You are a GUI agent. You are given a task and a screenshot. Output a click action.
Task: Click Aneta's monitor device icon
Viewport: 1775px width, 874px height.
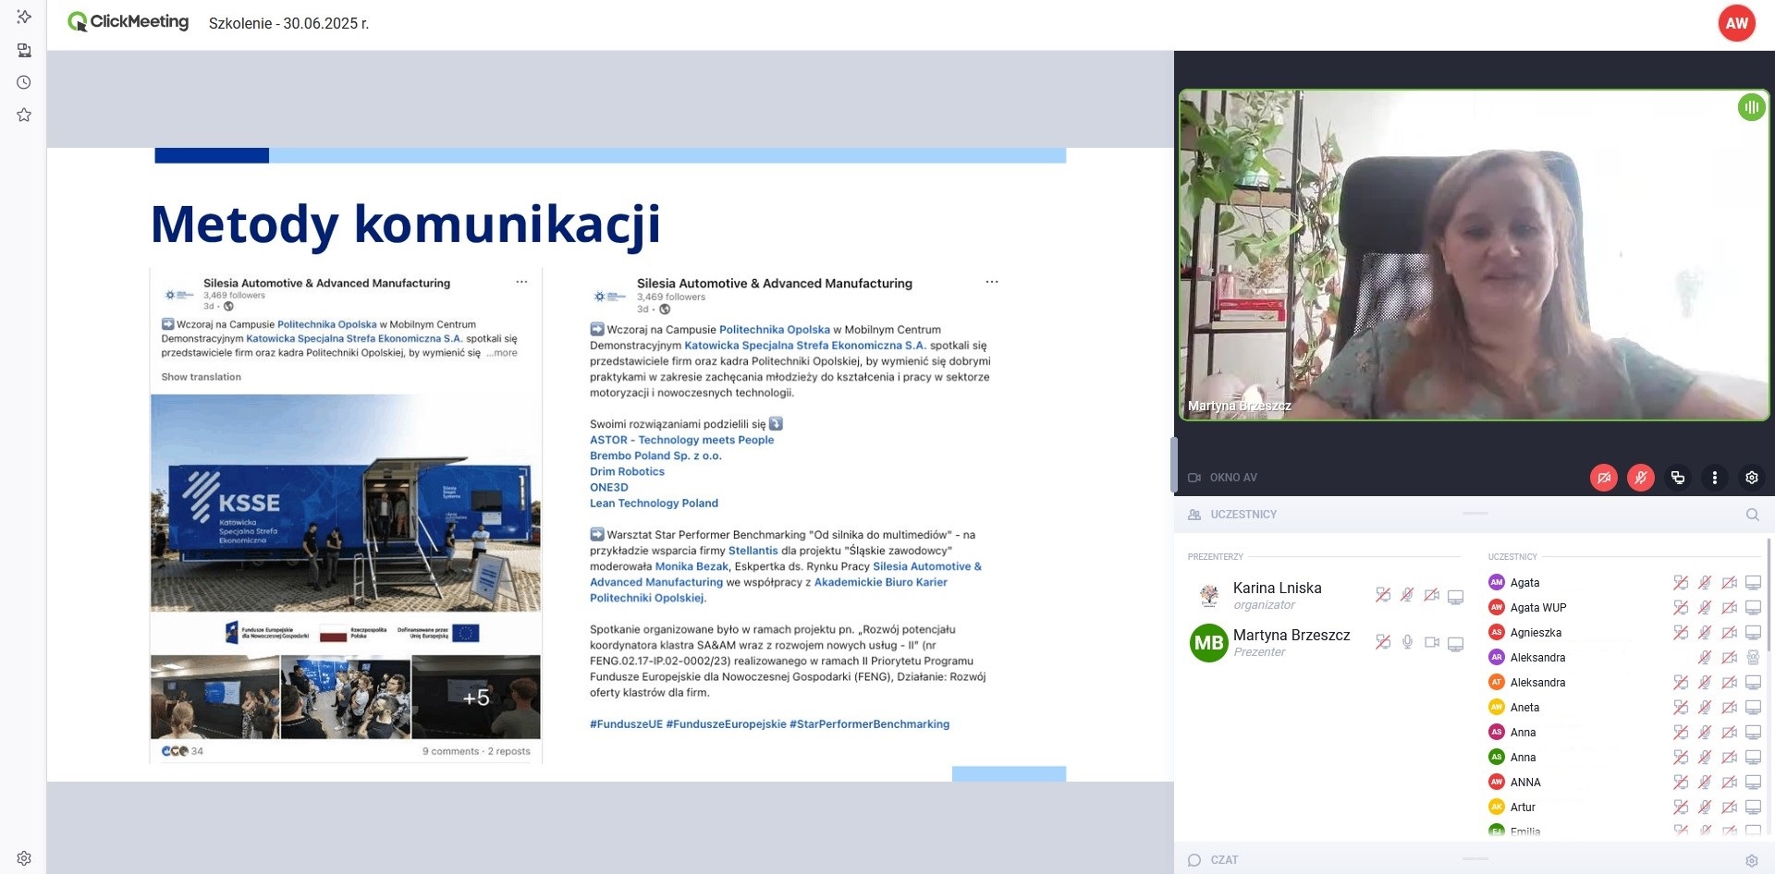pyautogui.click(x=1753, y=708)
